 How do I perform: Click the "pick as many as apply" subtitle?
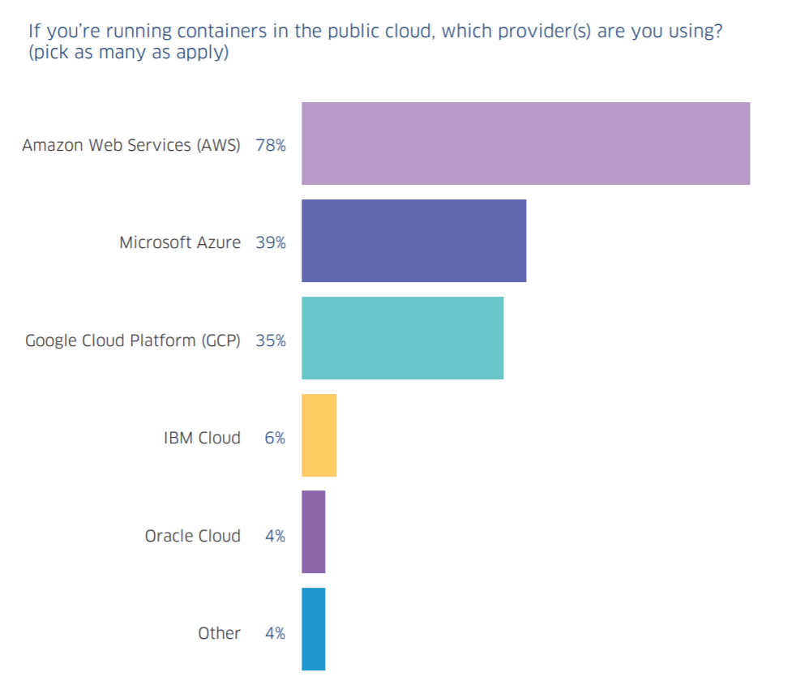tap(129, 55)
